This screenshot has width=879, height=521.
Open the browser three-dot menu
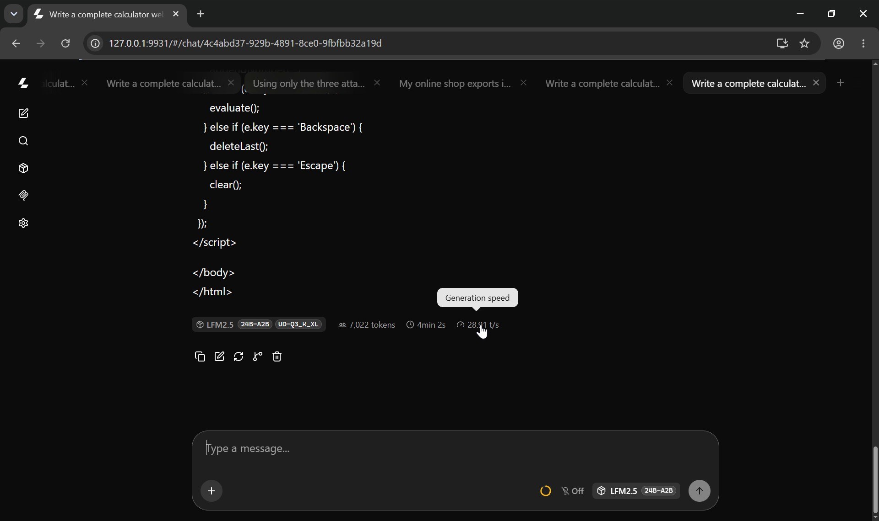point(863,43)
